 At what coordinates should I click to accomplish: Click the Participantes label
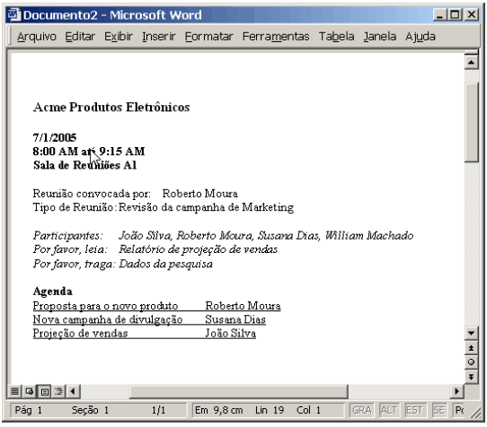pos(67,236)
